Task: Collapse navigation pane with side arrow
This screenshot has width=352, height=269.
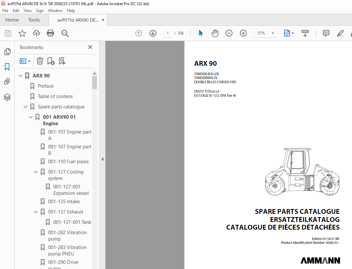Action: [x=102, y=159]
